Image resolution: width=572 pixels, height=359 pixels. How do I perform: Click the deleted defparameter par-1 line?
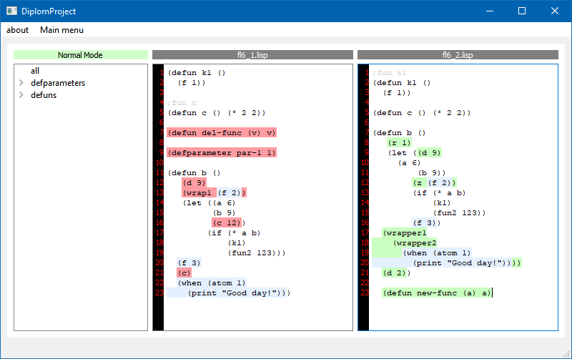221,152
